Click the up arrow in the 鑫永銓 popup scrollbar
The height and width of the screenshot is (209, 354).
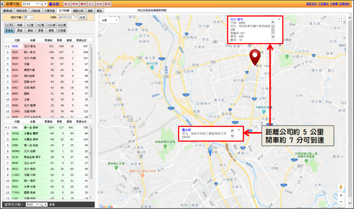tap(232, 131)
